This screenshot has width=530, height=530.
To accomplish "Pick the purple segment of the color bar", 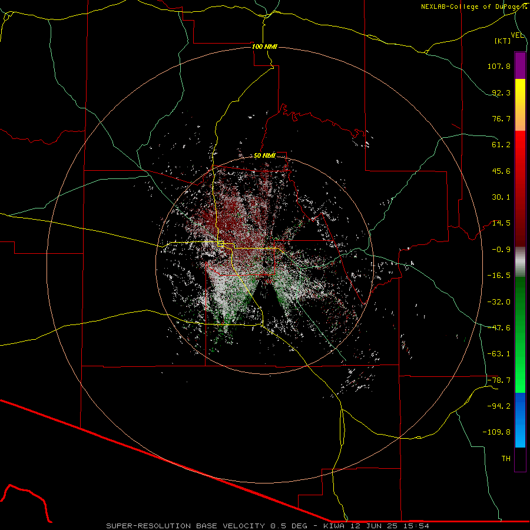I will pos(520,65).
